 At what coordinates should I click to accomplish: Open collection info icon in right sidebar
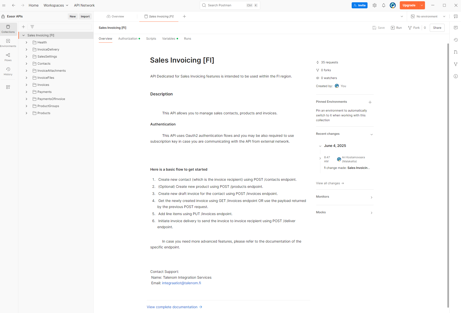[x=456, y=76]
